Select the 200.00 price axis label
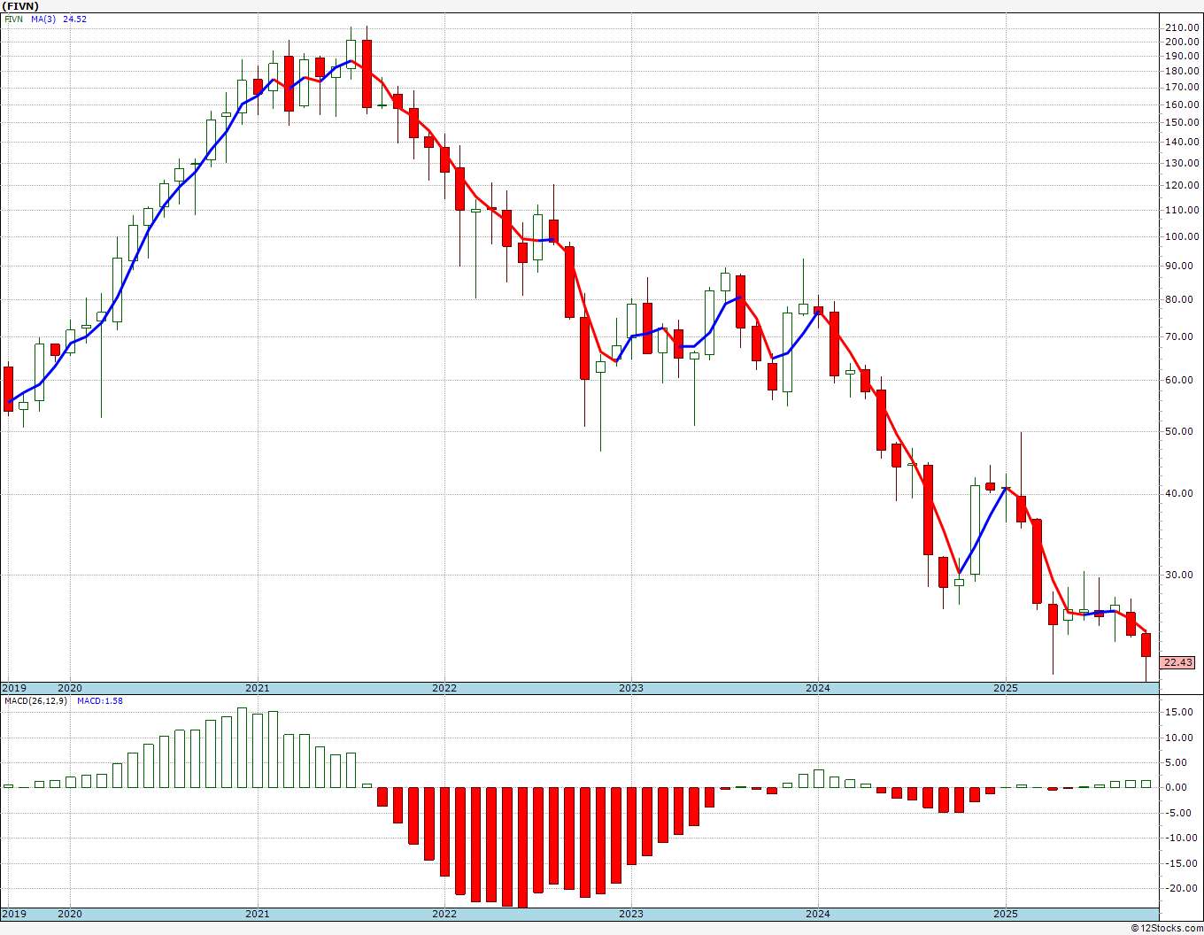 point(1182,42)
